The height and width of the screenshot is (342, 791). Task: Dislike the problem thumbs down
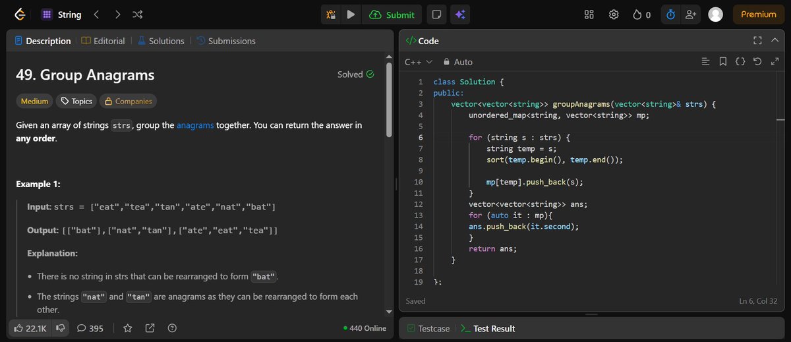point(60,328)
